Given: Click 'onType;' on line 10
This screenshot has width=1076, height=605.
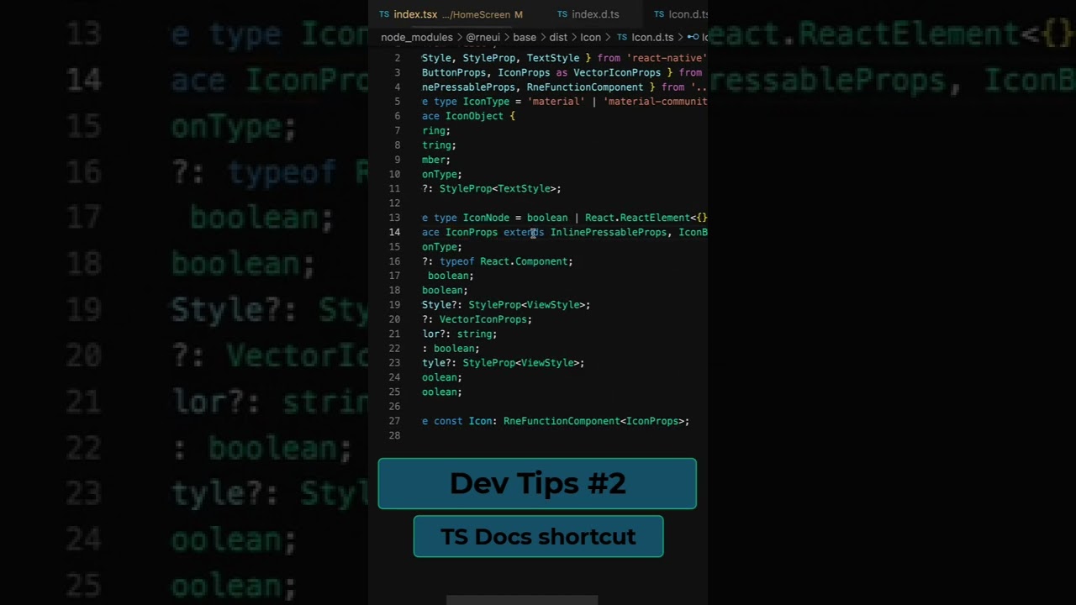Looking at the screenshot, I should [x=442, y=174].
